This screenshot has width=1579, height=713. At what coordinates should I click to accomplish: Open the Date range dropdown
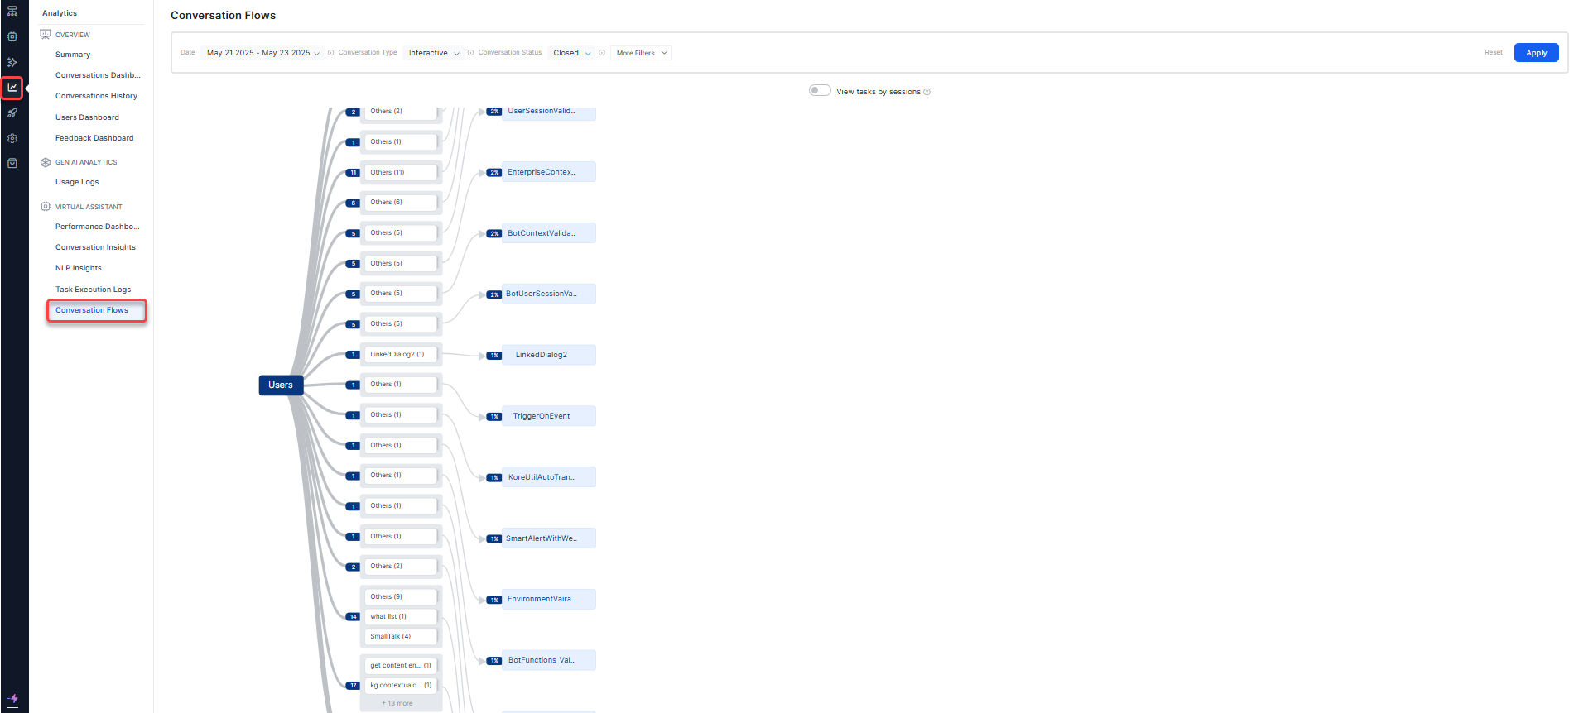[x=262, y=53]
